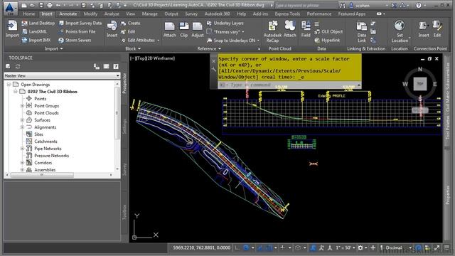Open Underlay Layers
The width and height of the screenshot is (455, 256).
(225, 23)
